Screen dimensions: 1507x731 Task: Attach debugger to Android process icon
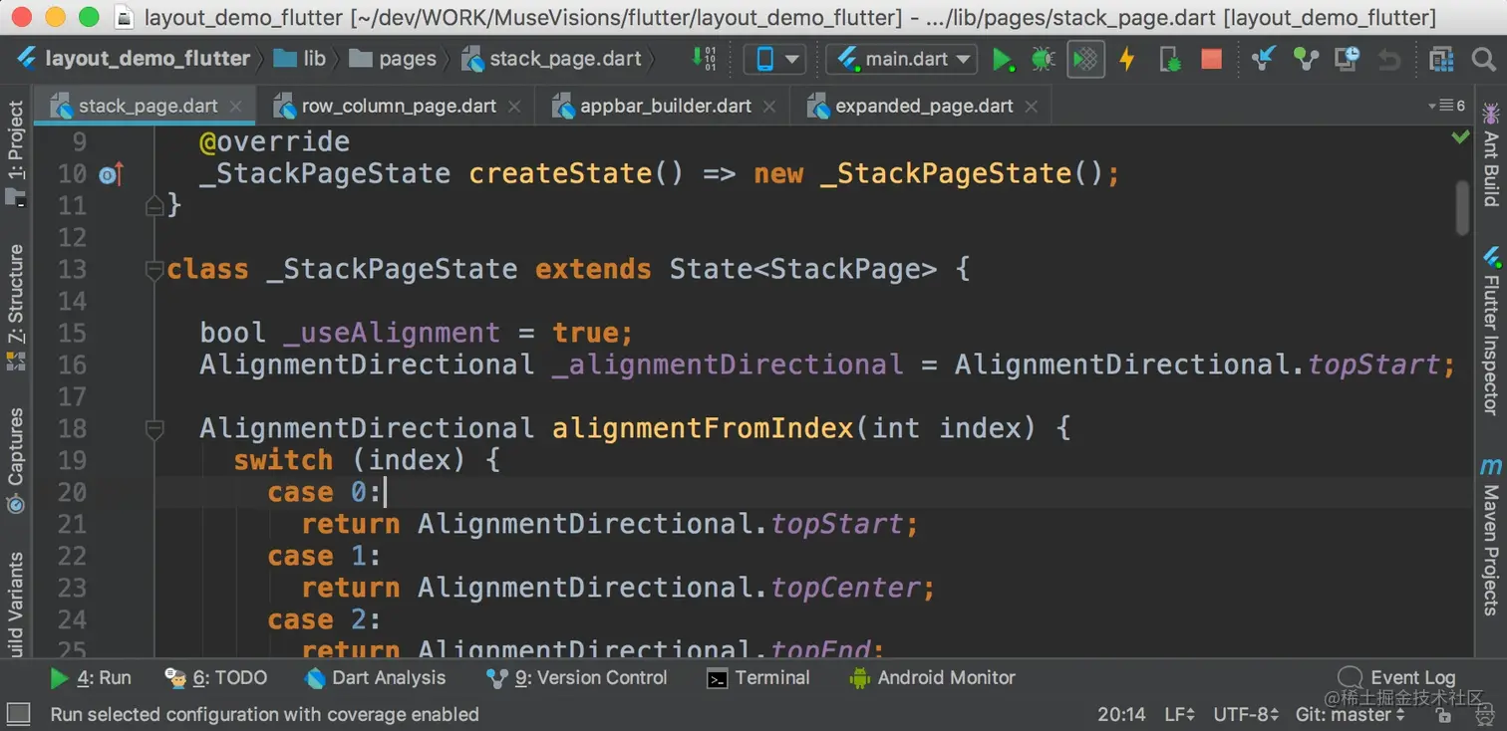(1170, 60)
